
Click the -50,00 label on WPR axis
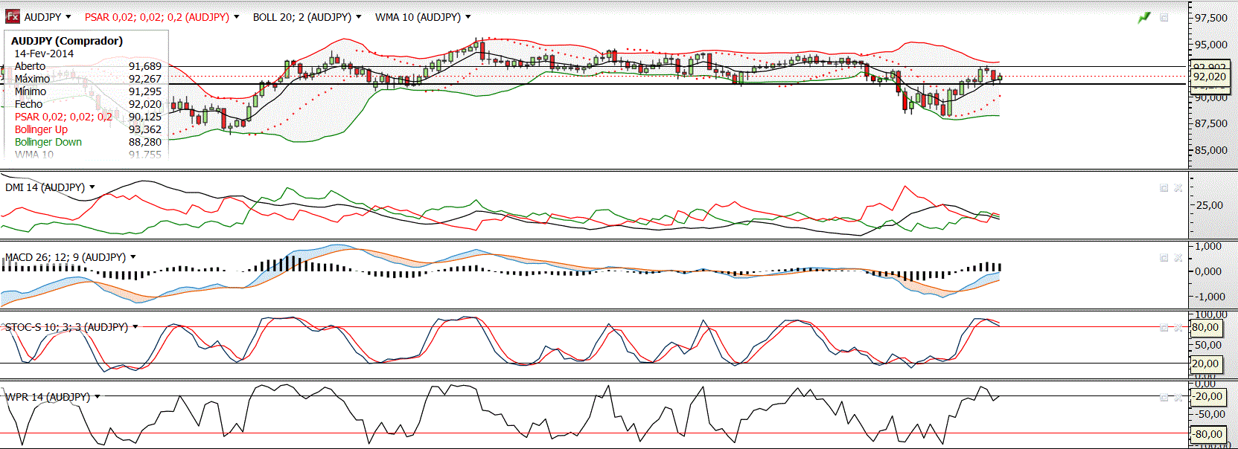(1210, 415)
